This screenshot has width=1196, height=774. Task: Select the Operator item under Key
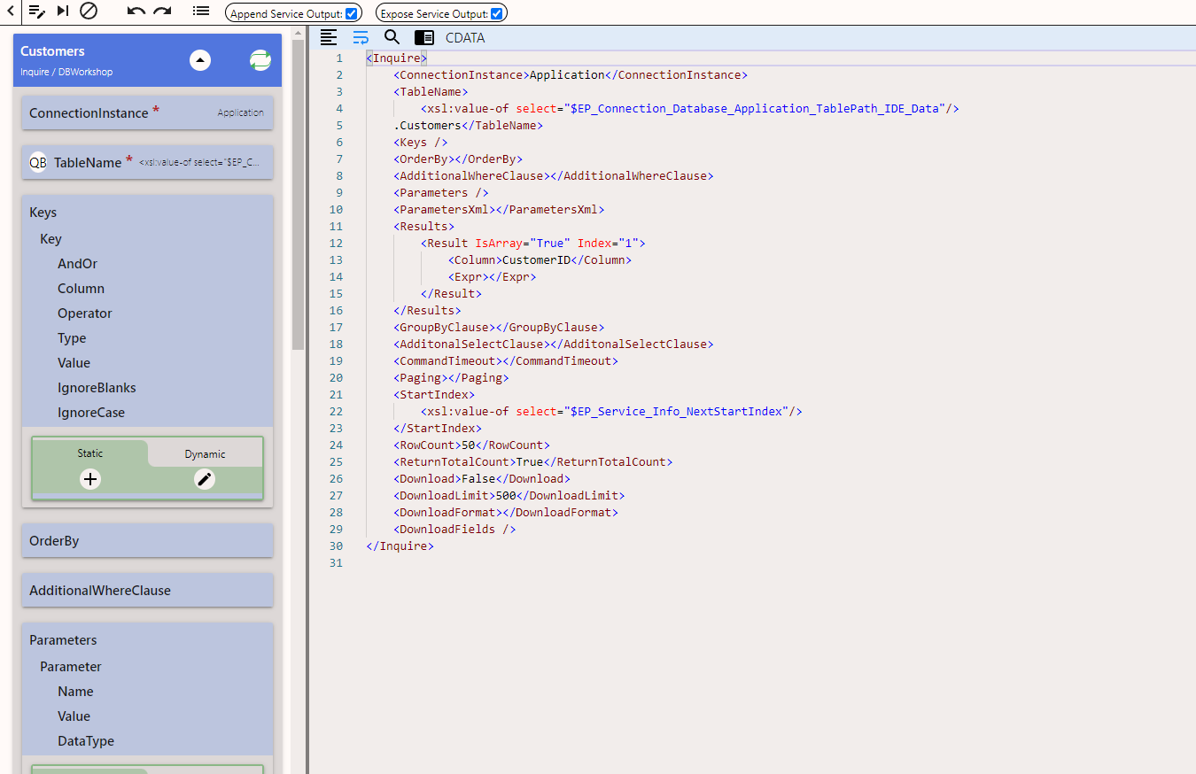point(85,313)
